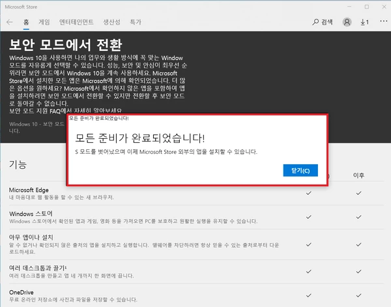This screenshot has width=391, height=307.
Task: Minimize the Microsoft Store window
Action: pos(349,7)
